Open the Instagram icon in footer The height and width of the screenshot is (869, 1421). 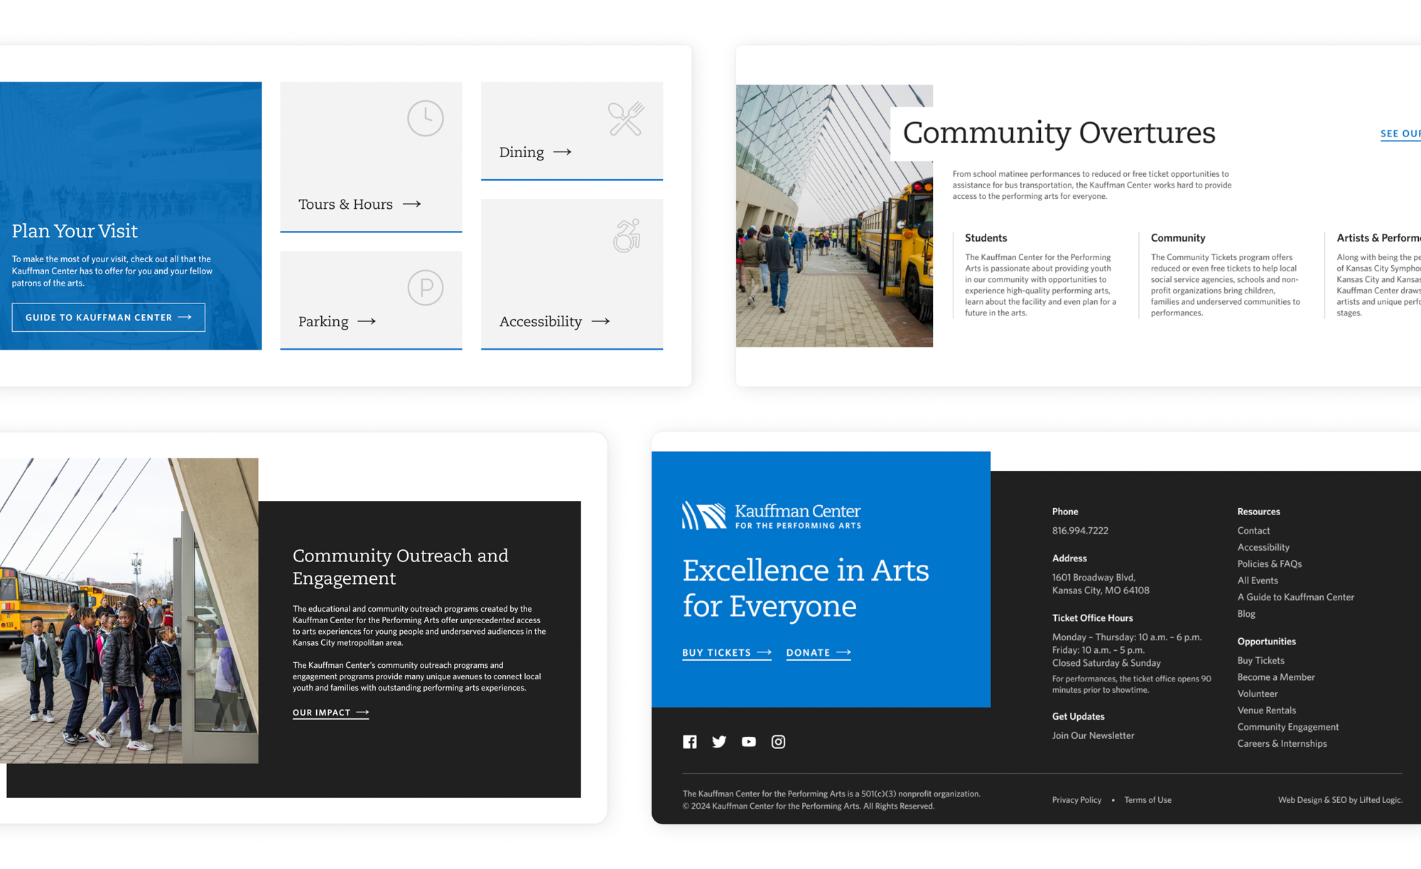[779, 742]
